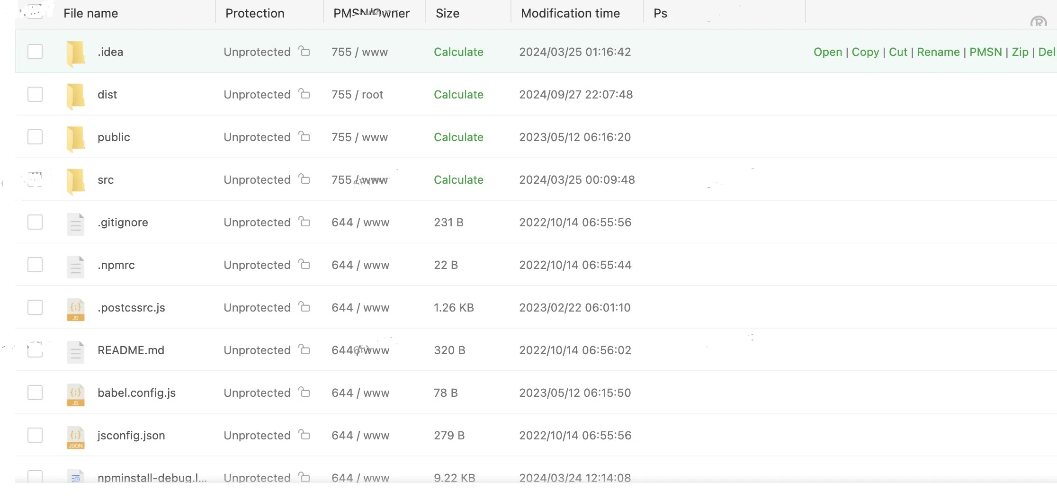Tick the checkbox next to babel.config.js

tap(35, 393)
